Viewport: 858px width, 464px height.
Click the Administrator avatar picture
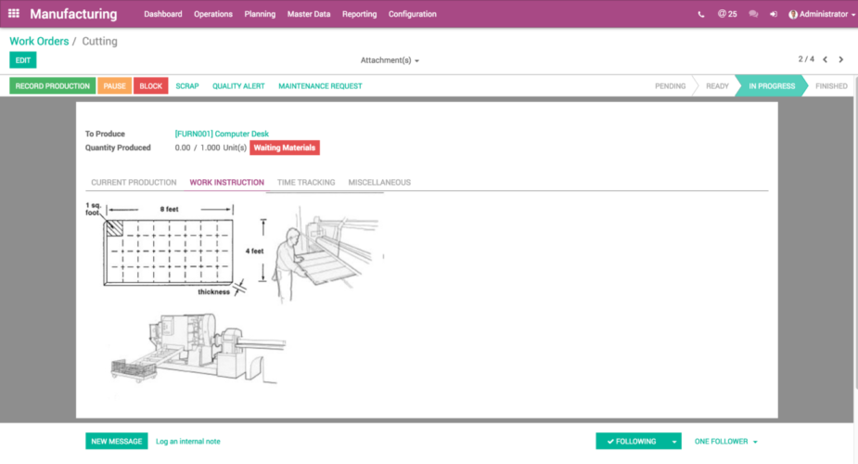(x=793, y=14)
